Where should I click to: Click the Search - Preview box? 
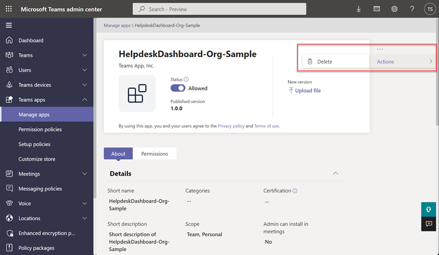(219, 9)
